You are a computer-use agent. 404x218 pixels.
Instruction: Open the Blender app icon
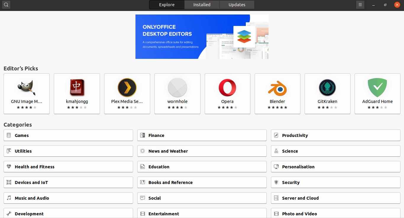pos(277,88)
